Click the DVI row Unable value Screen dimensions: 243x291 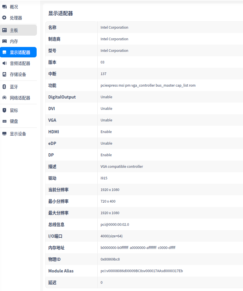pyautogui.click(x=106, y=109)
